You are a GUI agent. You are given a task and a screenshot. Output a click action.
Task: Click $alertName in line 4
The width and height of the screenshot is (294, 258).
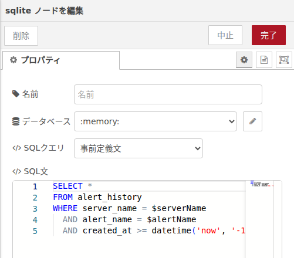[x=171, y=219]
